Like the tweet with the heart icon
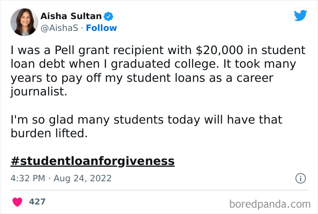 [x=17, y=201]
